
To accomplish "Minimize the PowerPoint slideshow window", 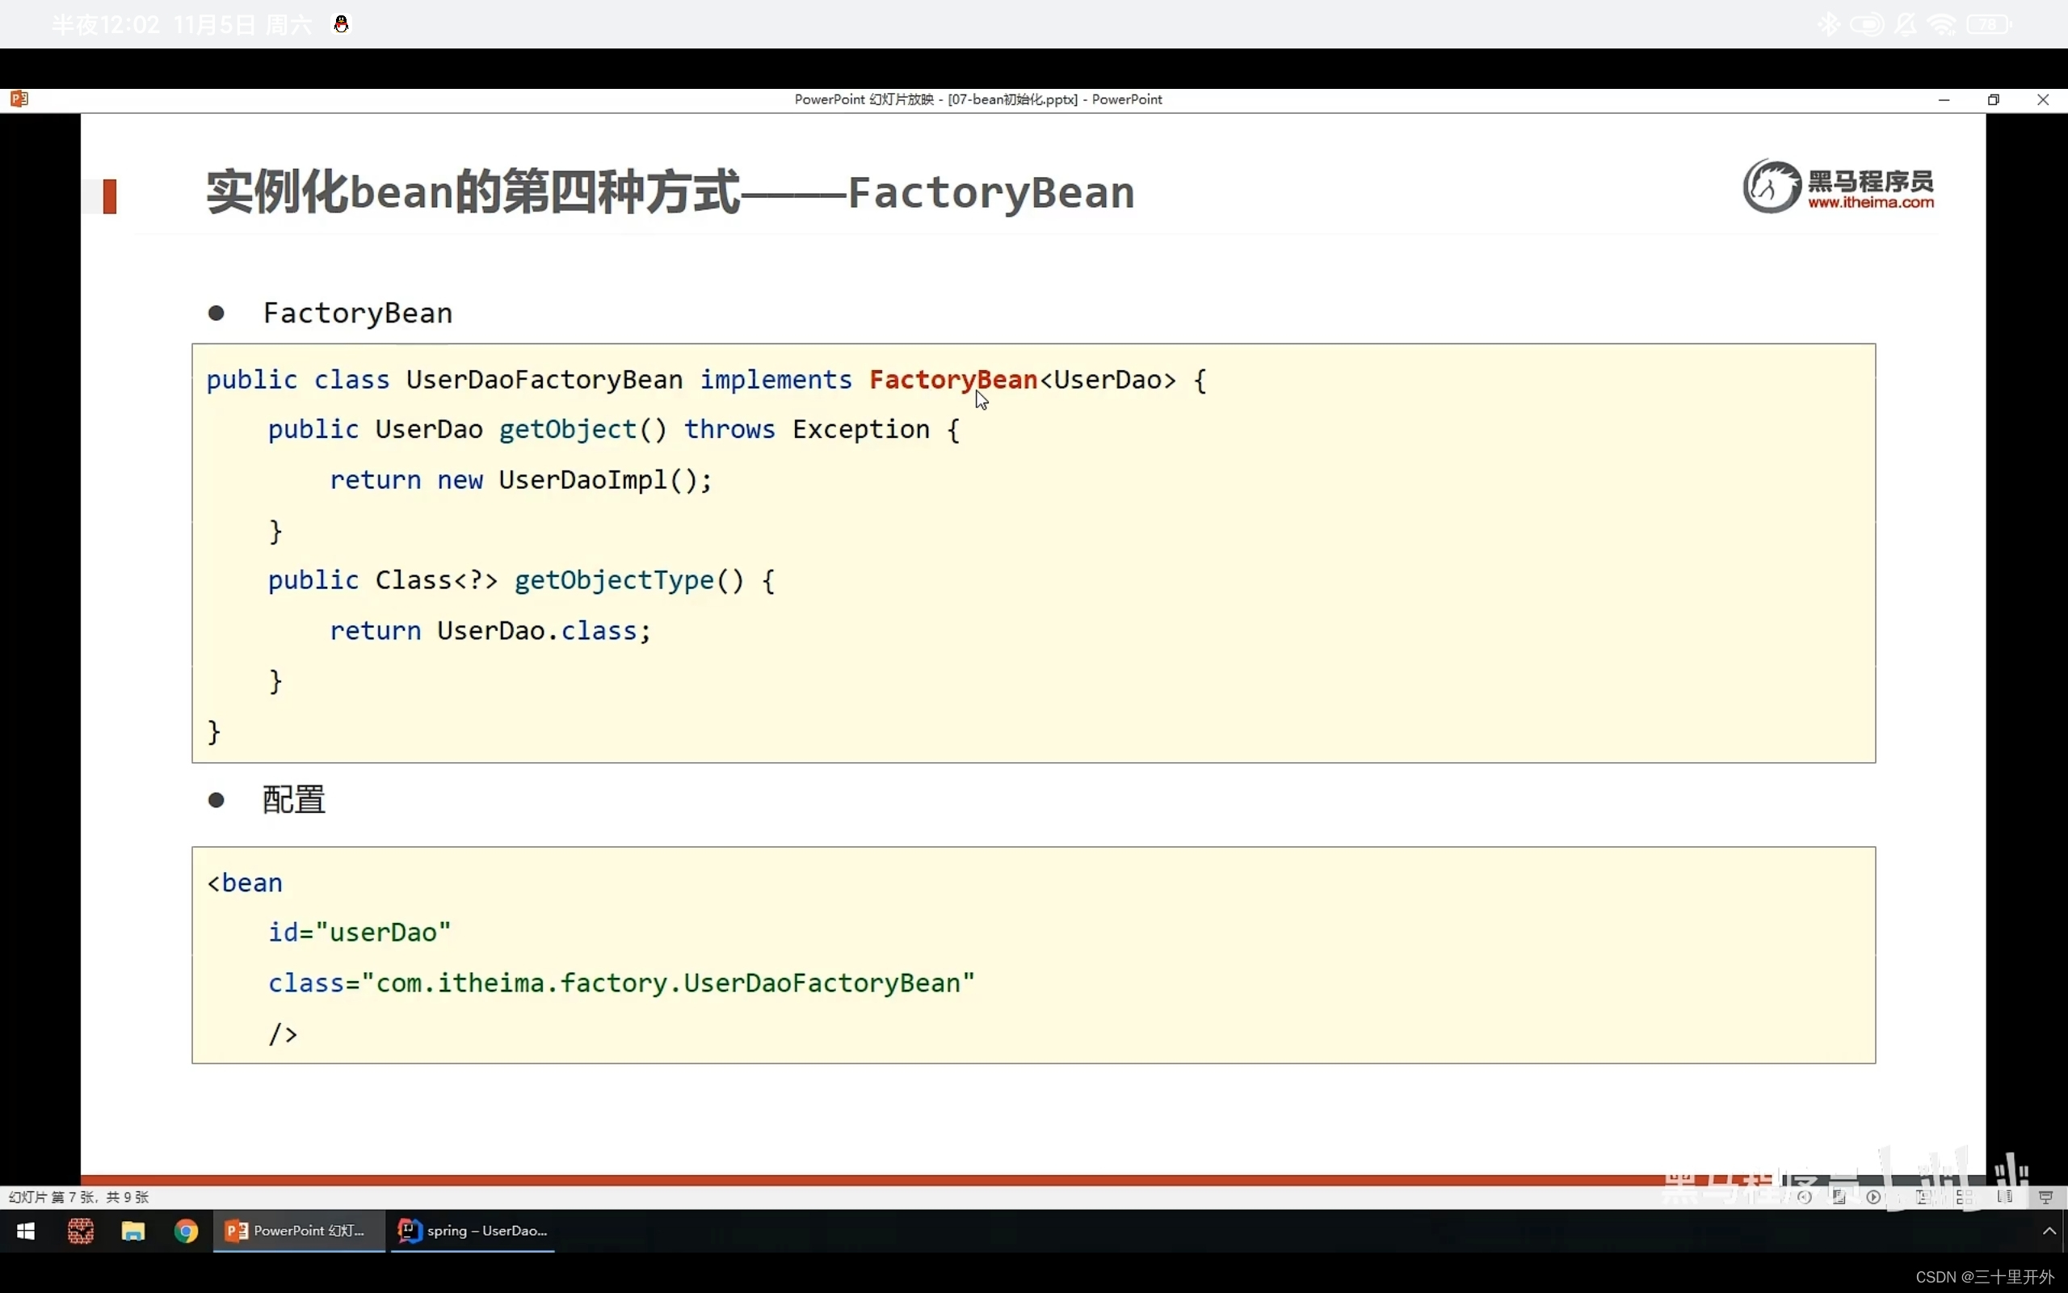I will pyautogui.click(x=1944, y=100).
